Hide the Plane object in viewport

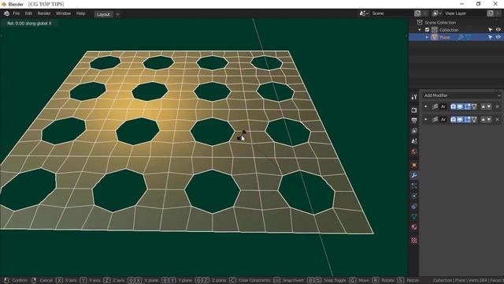click(x=498, y=37)
